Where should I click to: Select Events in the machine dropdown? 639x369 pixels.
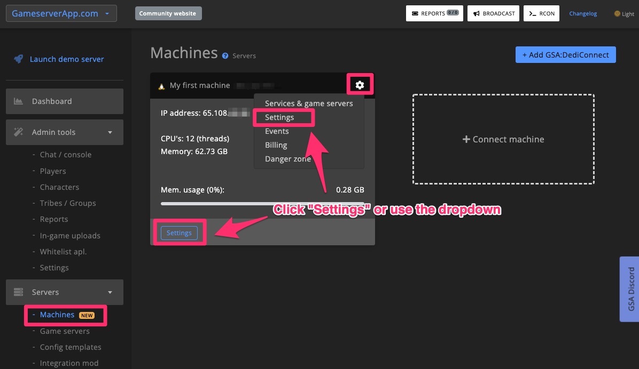pos(277,131)
